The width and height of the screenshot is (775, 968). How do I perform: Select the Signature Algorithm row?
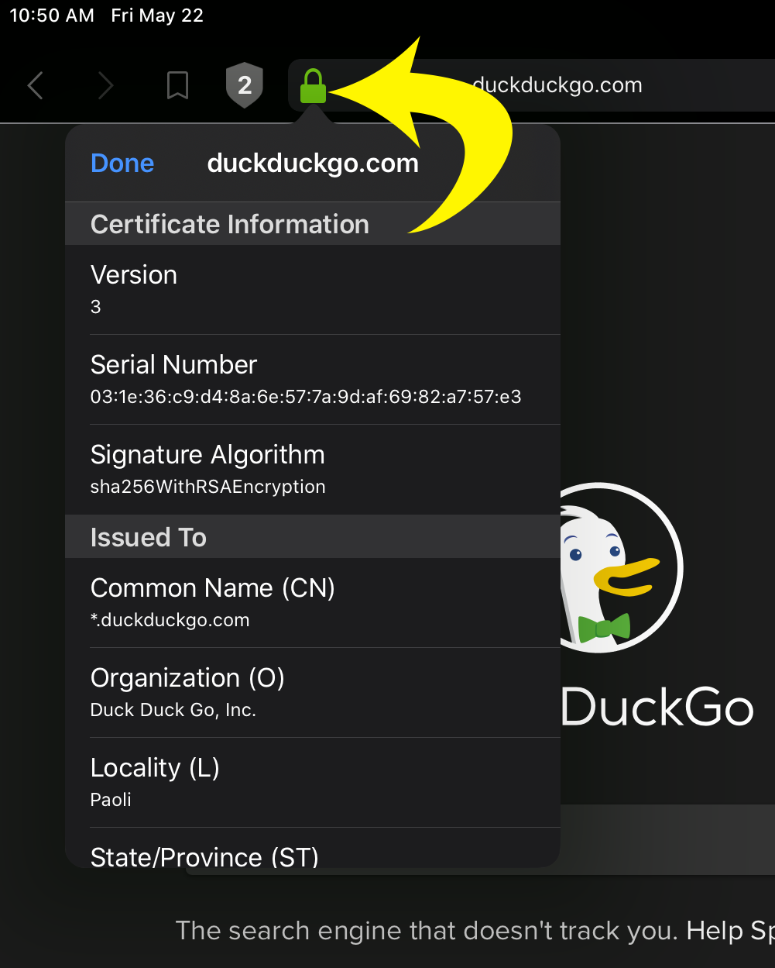pyautogui.click(x=313, y=470)
